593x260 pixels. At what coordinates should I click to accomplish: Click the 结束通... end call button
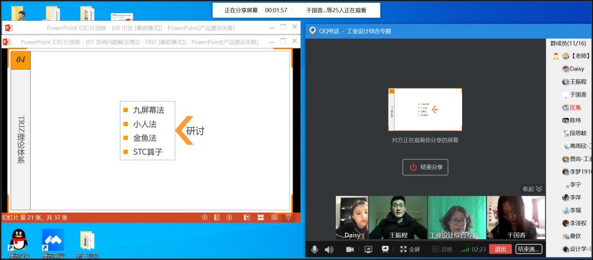(529, 249)
